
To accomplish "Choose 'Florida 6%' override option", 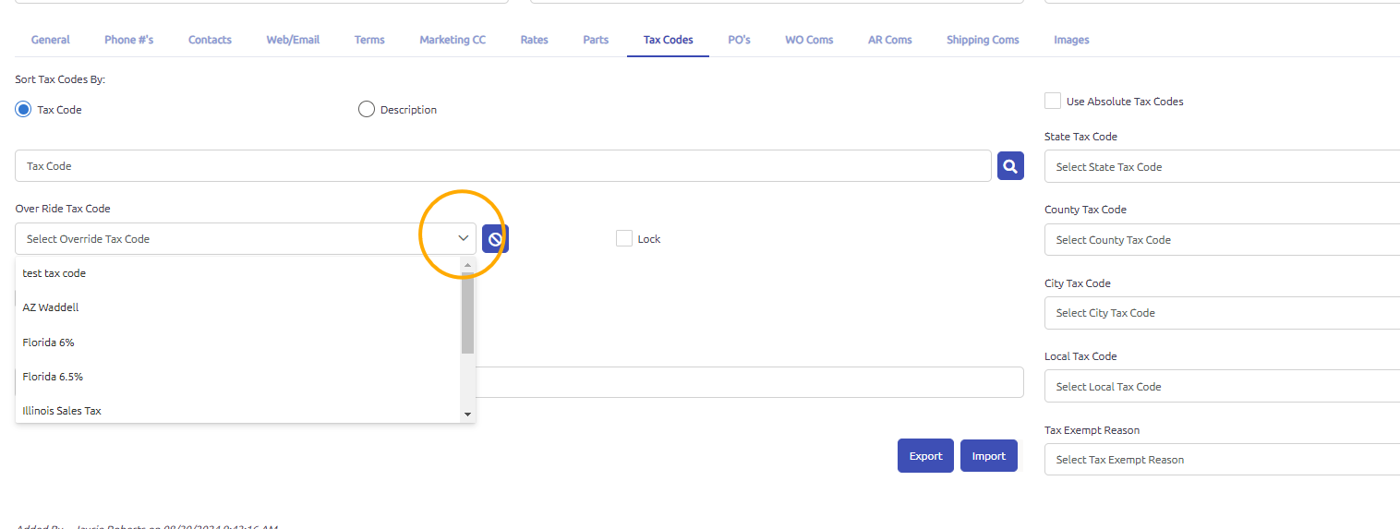I will [238, 343].
